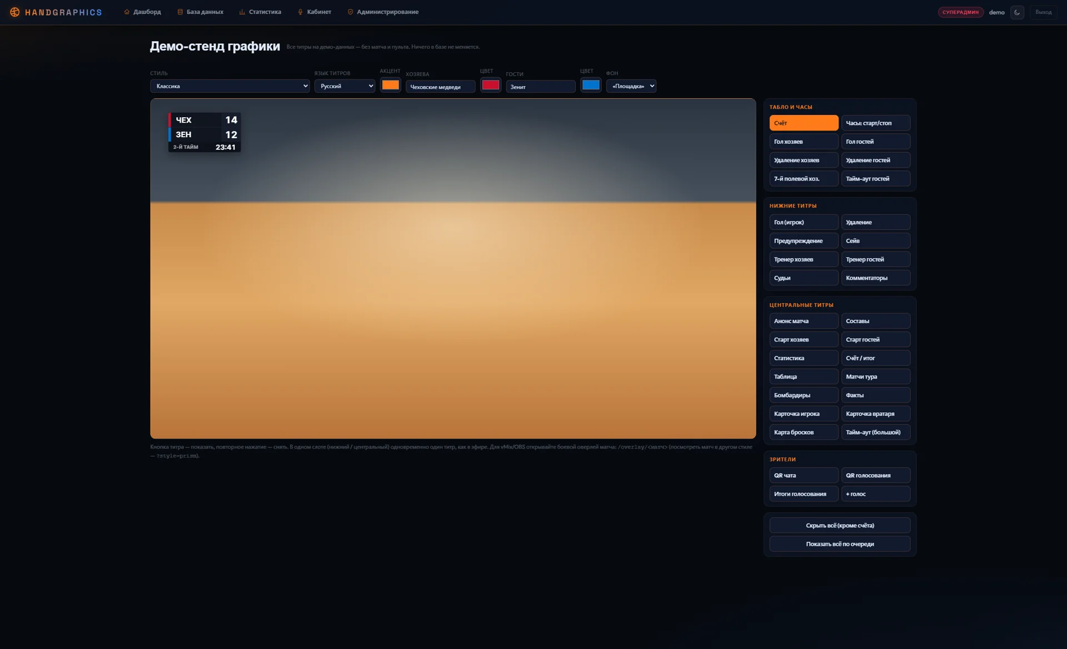Click the + голос button
Viewport: 1067px width, 649px height.
pos(875,494)
